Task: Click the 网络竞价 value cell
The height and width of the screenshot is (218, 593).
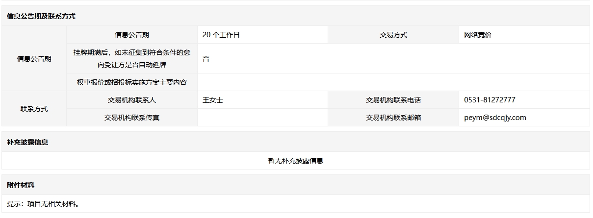Action: tap(524, 35)
